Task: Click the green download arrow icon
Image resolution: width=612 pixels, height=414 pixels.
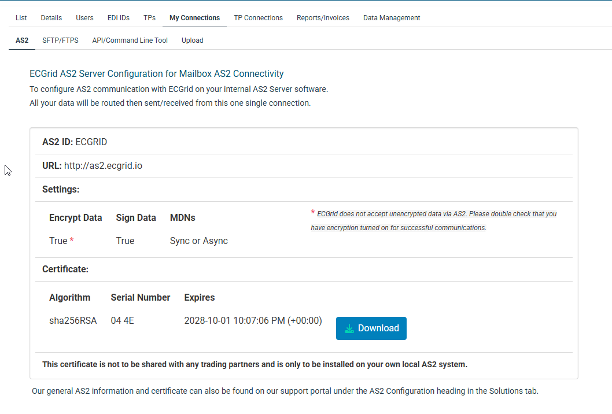Action: pos(349,328)
